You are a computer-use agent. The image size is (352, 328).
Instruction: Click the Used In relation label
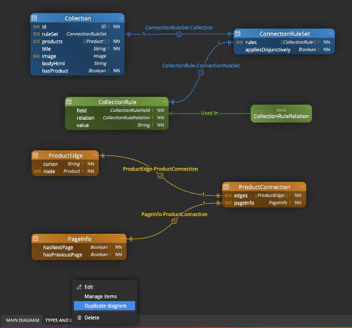210,113
